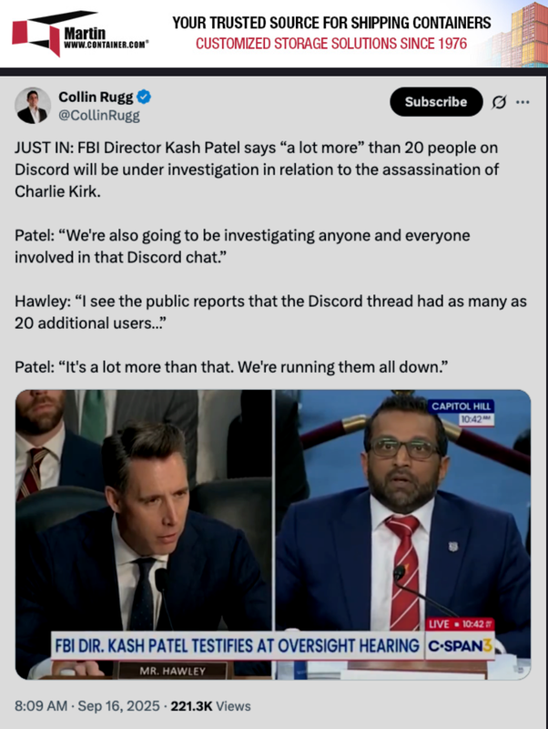Open the three-dot more options menu

coord(523,102)
